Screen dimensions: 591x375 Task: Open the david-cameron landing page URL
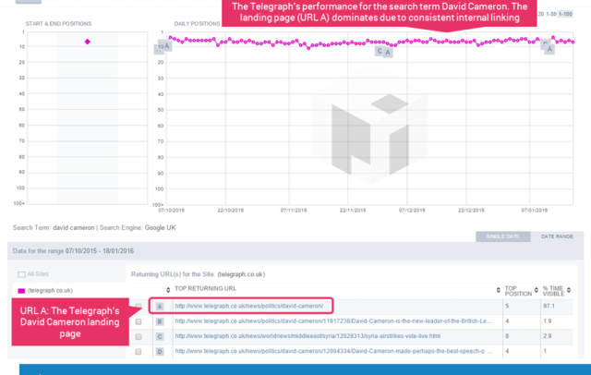tap(249, 306)
